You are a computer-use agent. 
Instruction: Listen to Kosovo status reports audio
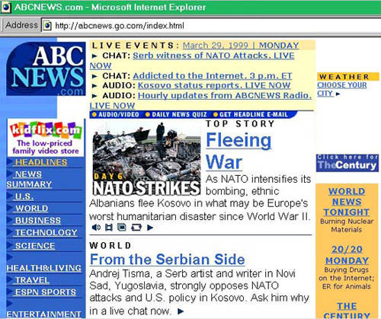214,85
